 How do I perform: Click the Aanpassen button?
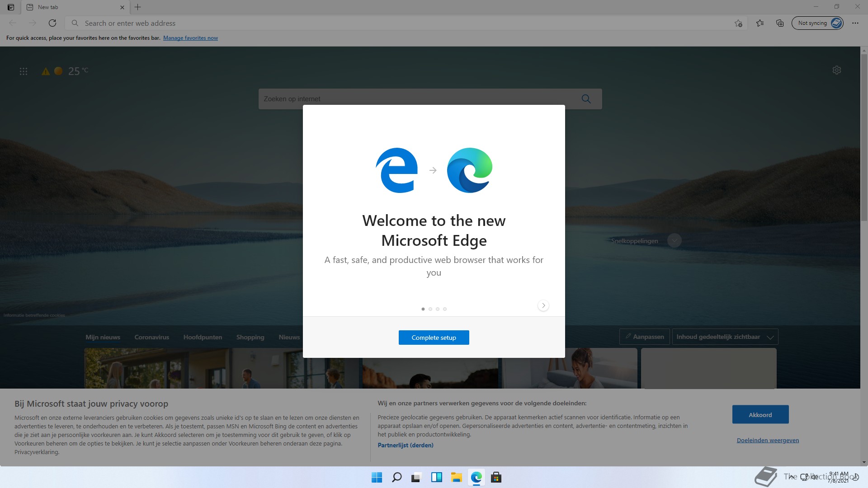pyautogui.click(x=645, y=337)
